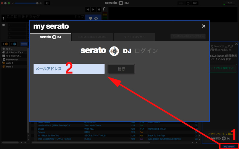Switch to the EXPANSION PACKS tab
The image size is (239, 149).
(x=92, y=37)
